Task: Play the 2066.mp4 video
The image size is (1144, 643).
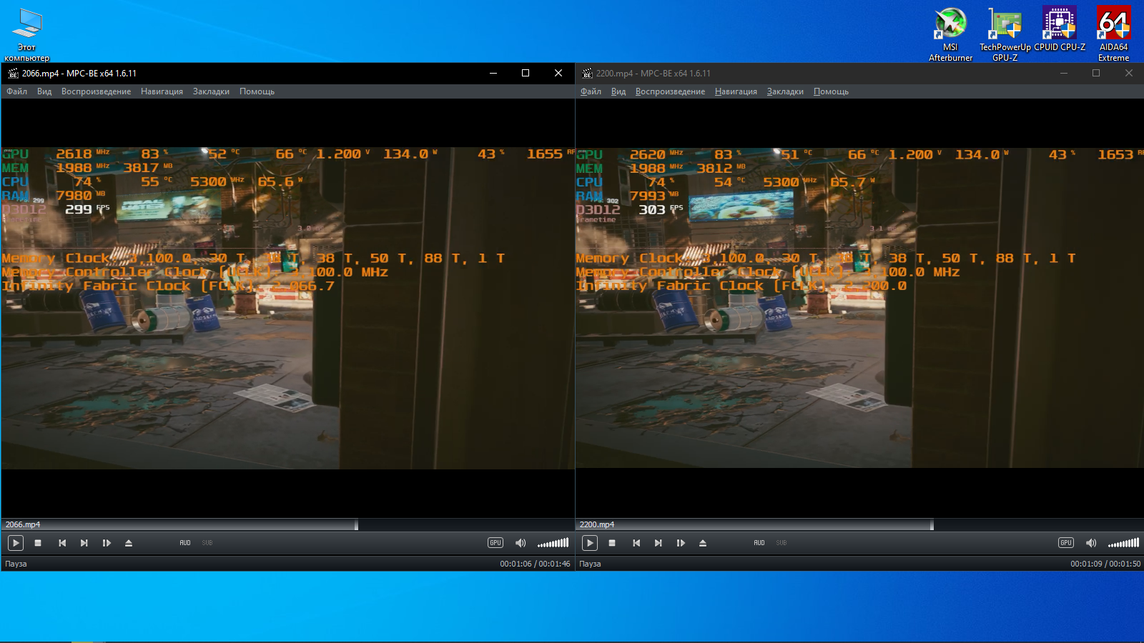Action: [15, 543]
